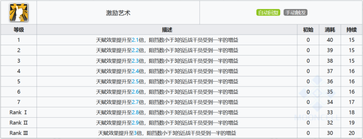This screenshot has height=139, width=363.
Task: Click level 4 row label
Action: point(19,71)
